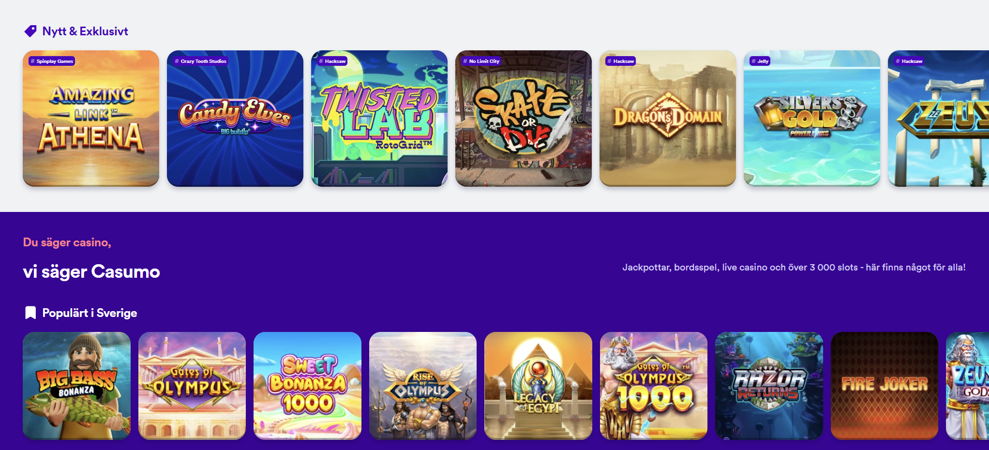Click the Nytt & Exklusivt section heading
The width and height of the screenshot is (989, 450).
pyautogui.click(x=85, y=31)
